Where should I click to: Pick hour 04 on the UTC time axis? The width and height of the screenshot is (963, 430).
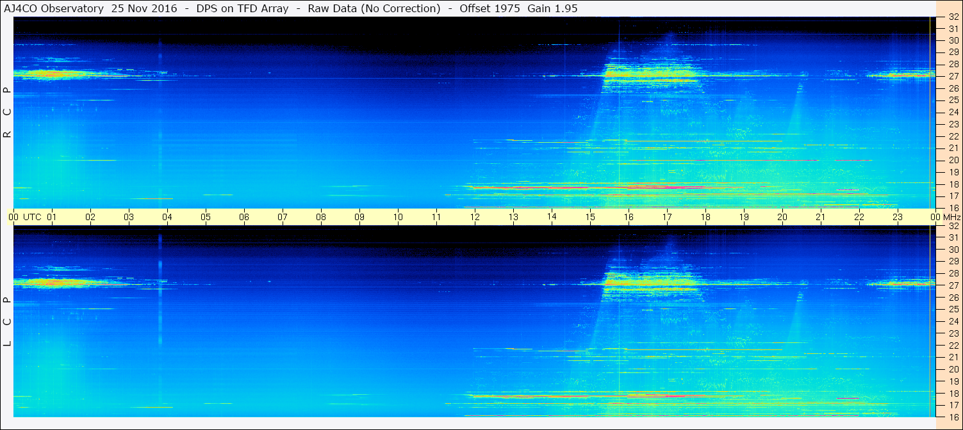coord(167,217)
